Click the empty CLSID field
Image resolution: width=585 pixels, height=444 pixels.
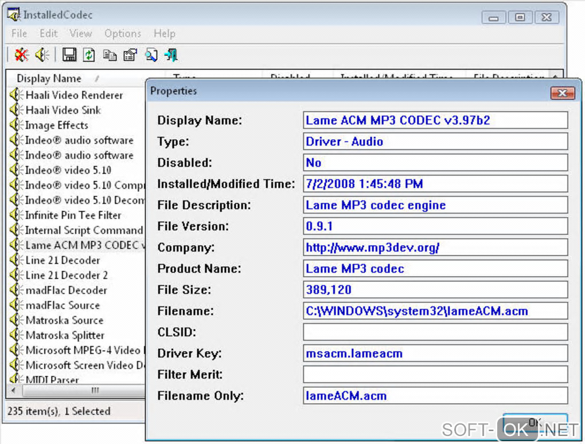(435, 332)
